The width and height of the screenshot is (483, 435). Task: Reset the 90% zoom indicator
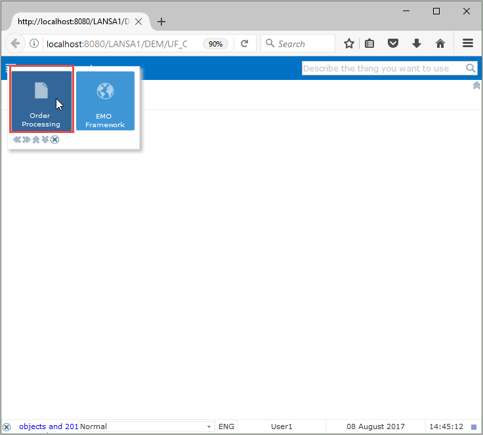click(215, 44)
